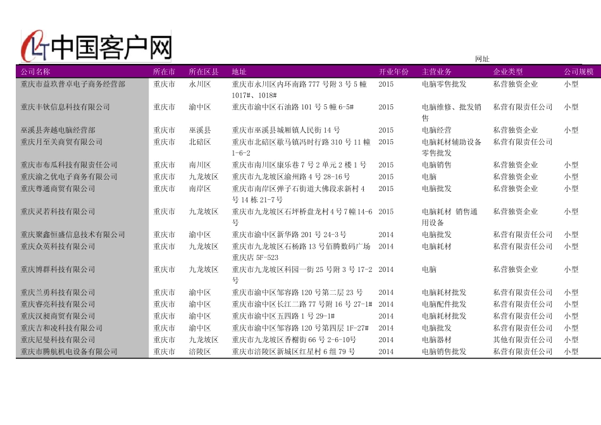Click the 北碚区 district cell
The image size is (601, 425).
200,142
